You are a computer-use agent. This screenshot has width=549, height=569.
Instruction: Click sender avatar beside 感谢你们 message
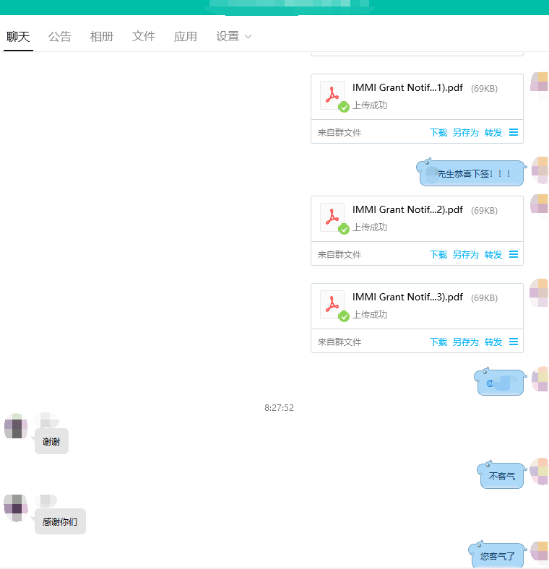coord(16,507)
